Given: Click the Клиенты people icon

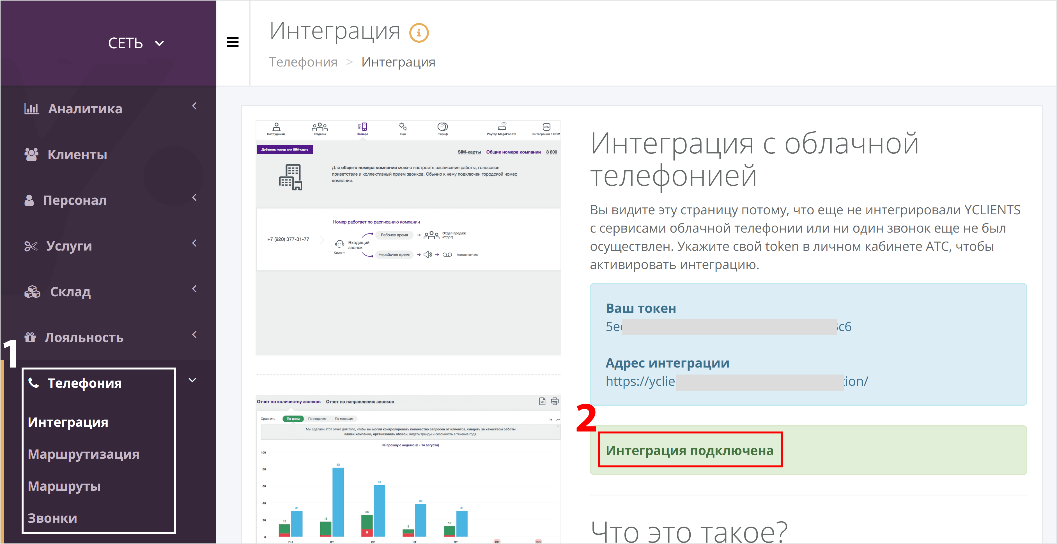Looking at the screenshot, I should pyautogui.click(x=31, y=154).
